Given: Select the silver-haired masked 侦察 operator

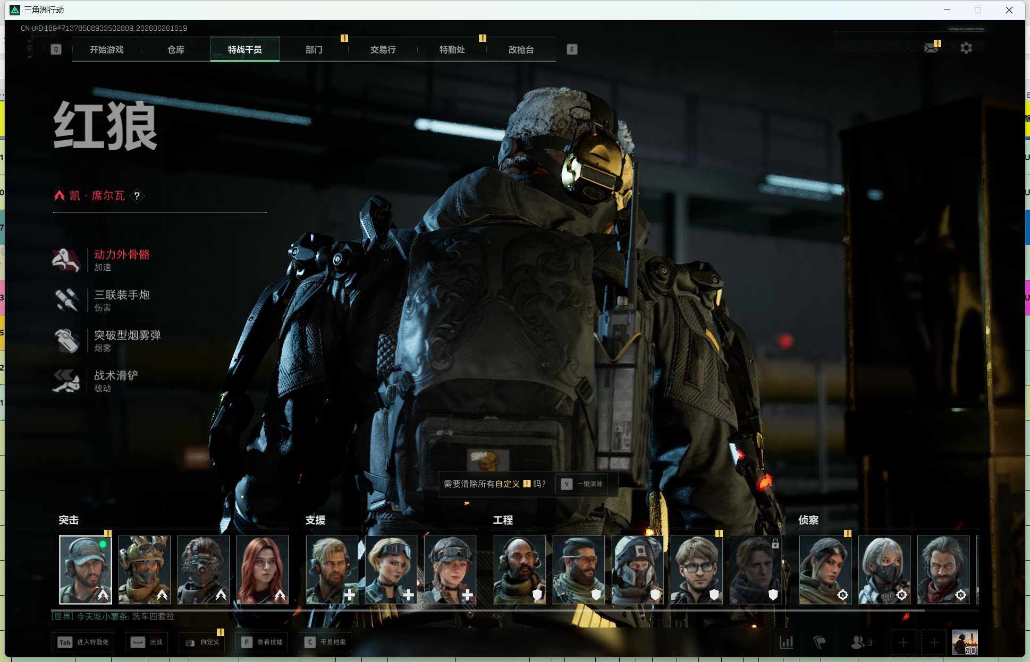Looking at the screenshot, I should 884,570.
